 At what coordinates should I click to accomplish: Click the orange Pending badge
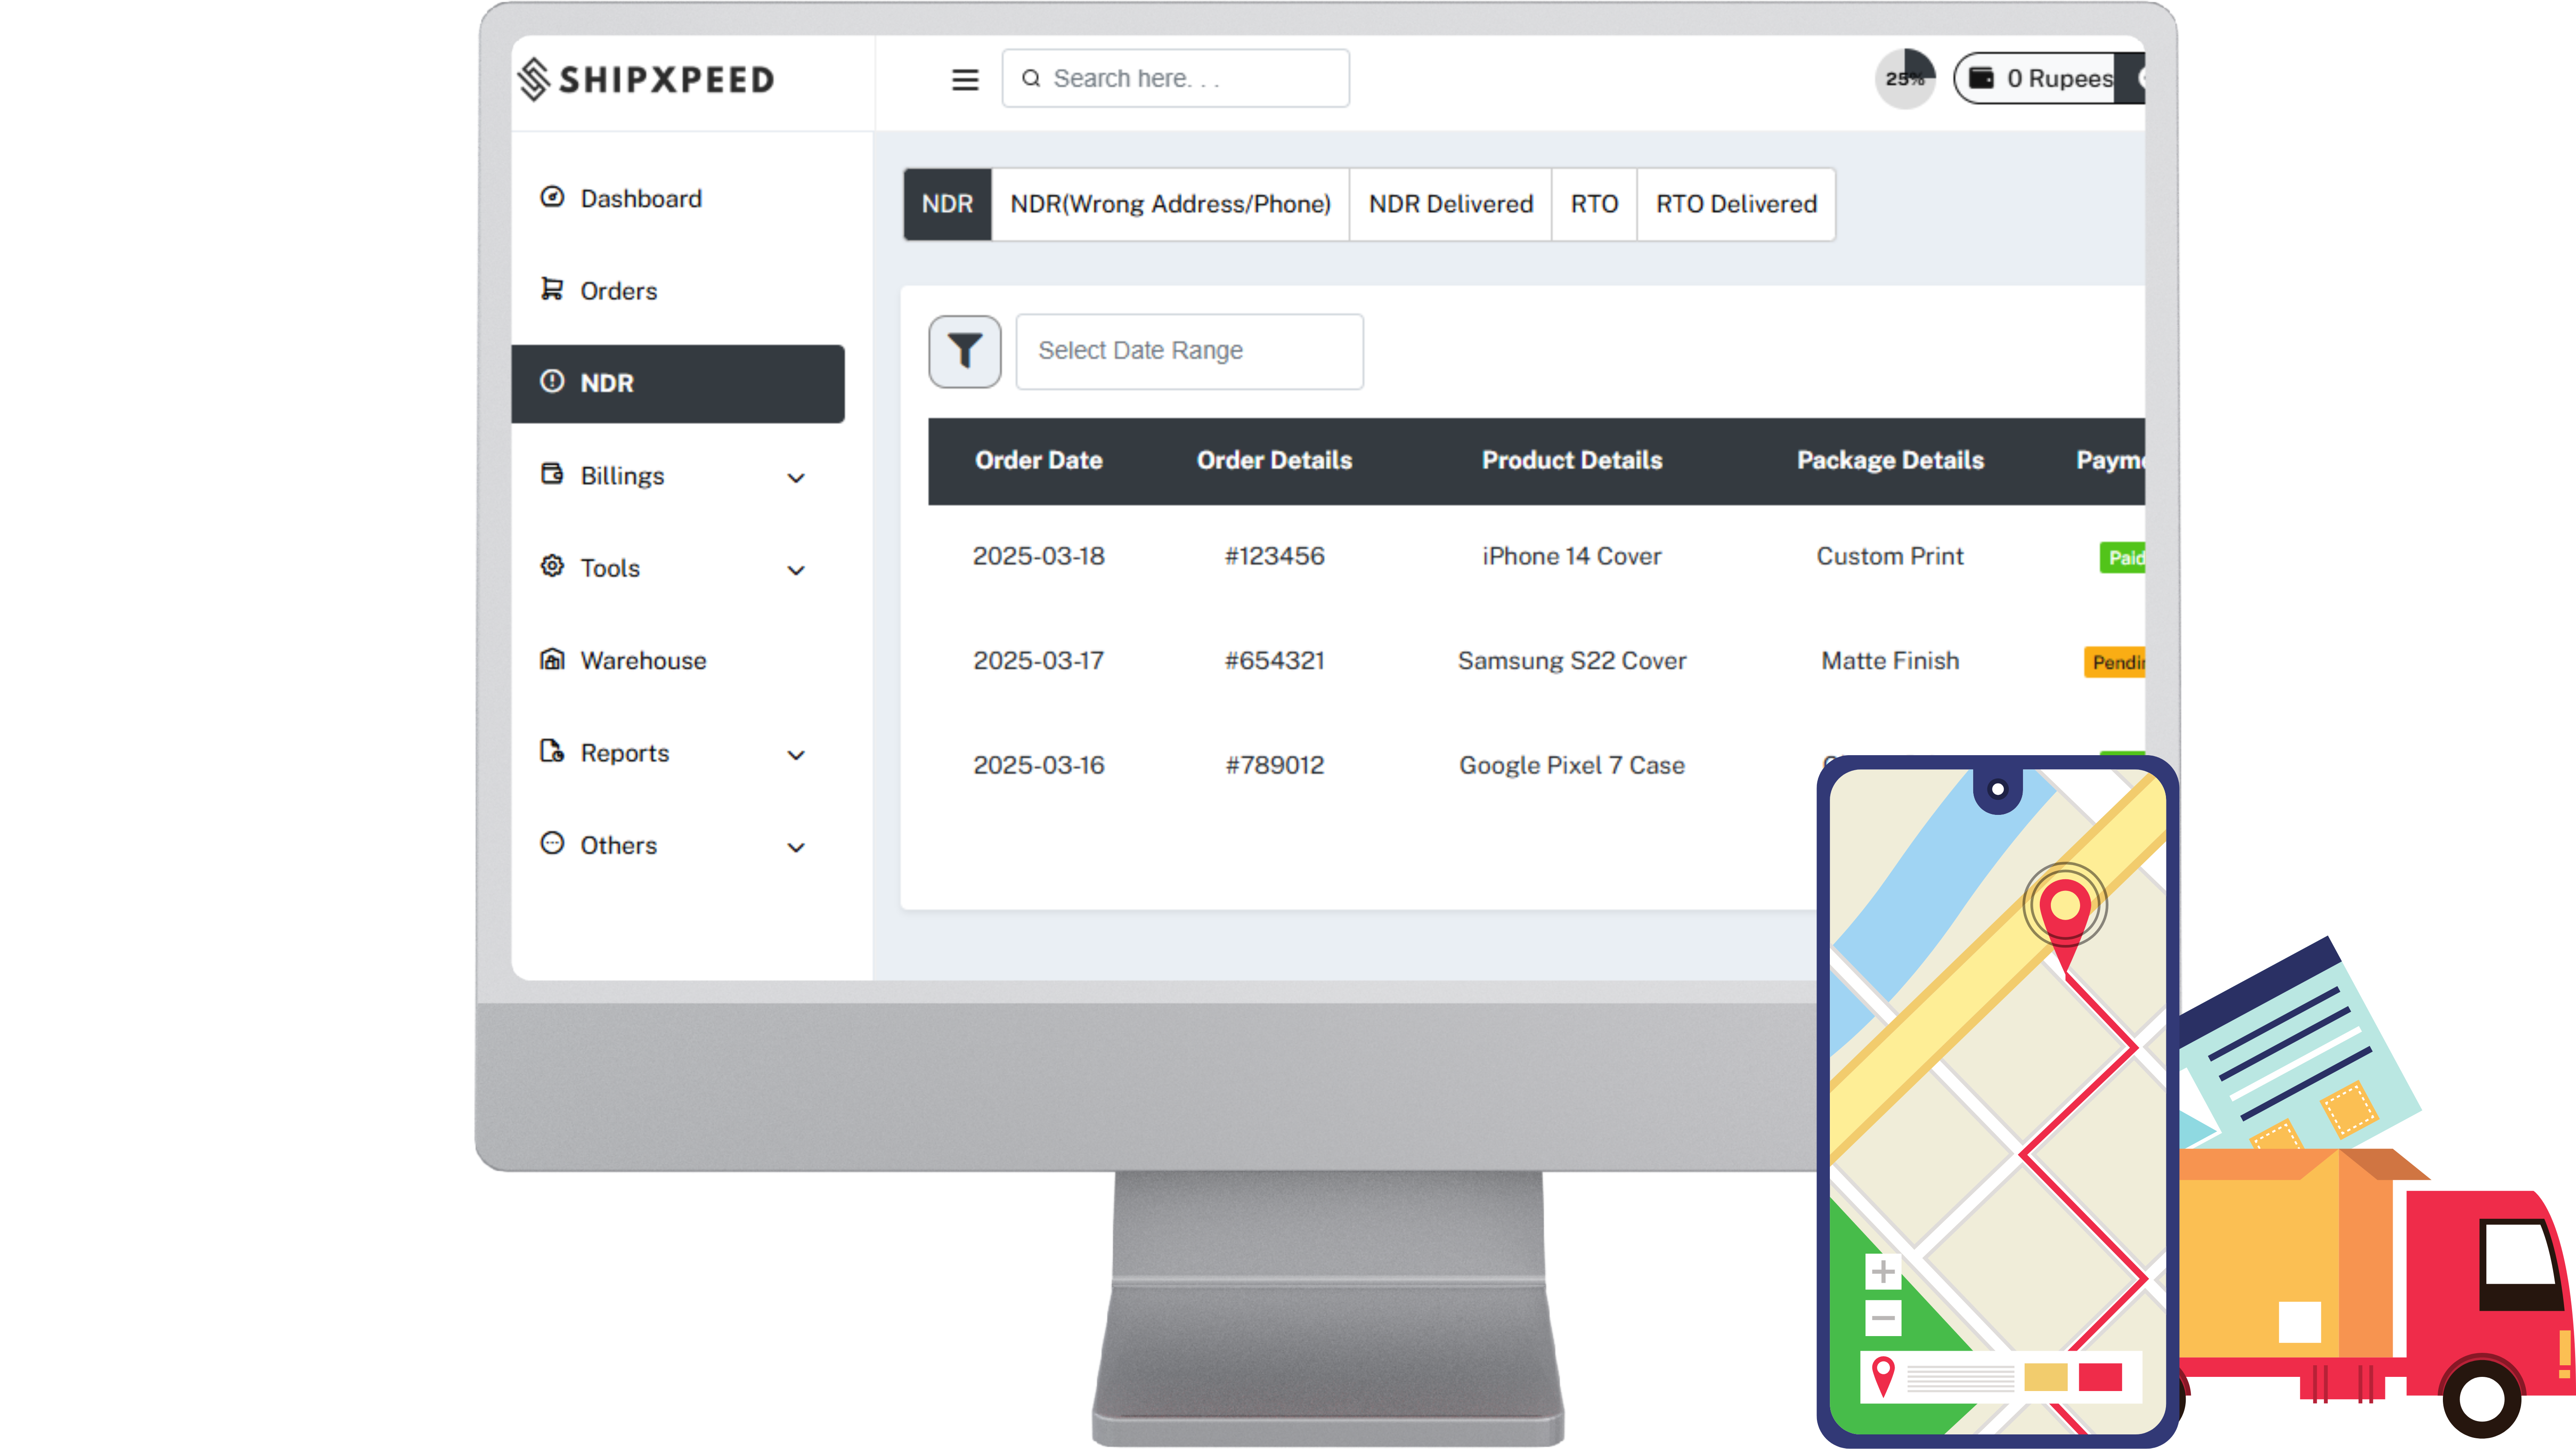(2114, 662)
